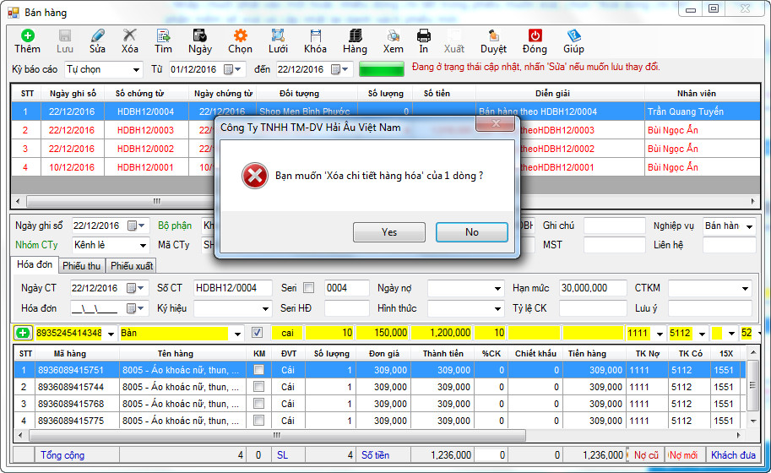Click the Chọn gear icon
This screenshot has height=473, width=771.
click(x=240, y=35)
